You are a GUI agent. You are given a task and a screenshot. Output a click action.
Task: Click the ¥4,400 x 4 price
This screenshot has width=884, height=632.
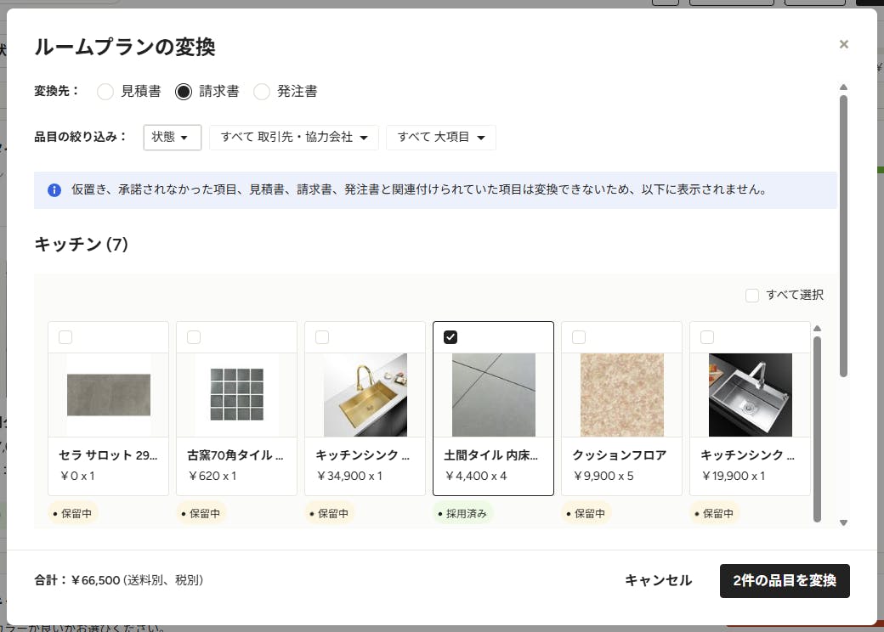pos(476,476)
